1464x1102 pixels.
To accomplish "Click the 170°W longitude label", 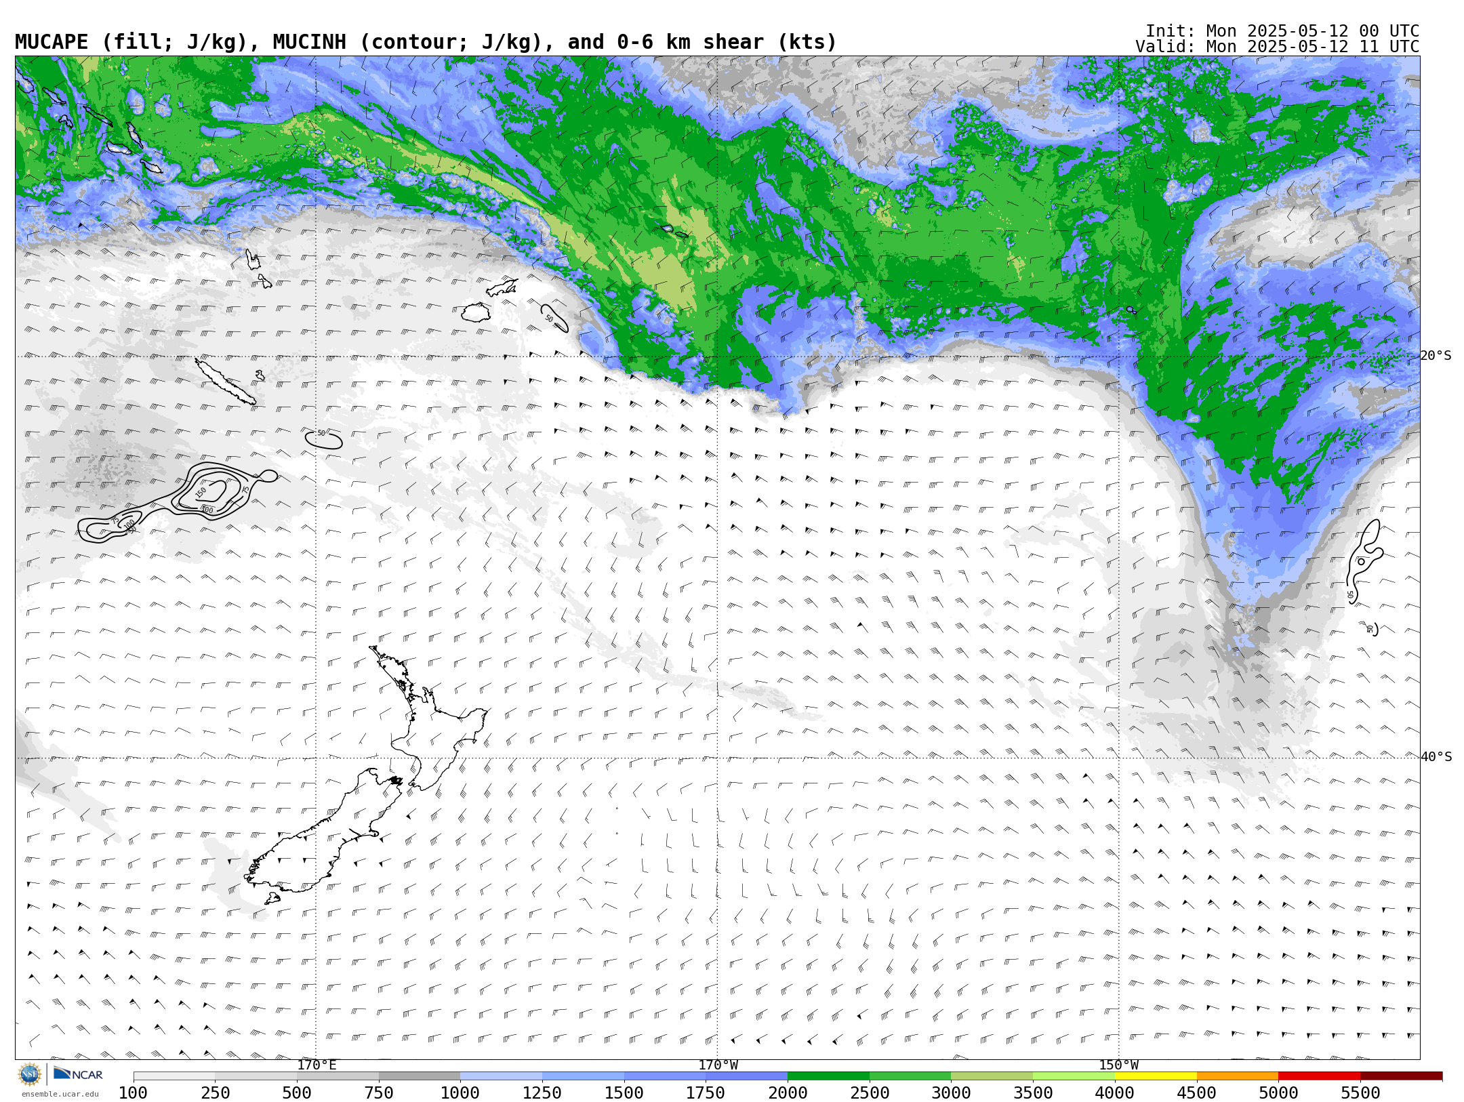I will click(718, 1065).
